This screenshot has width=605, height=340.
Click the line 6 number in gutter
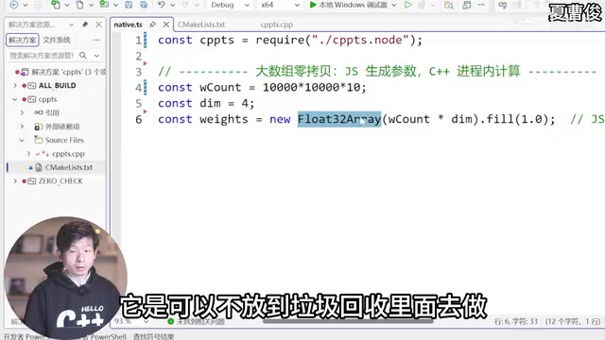click(x=139, y=119)
